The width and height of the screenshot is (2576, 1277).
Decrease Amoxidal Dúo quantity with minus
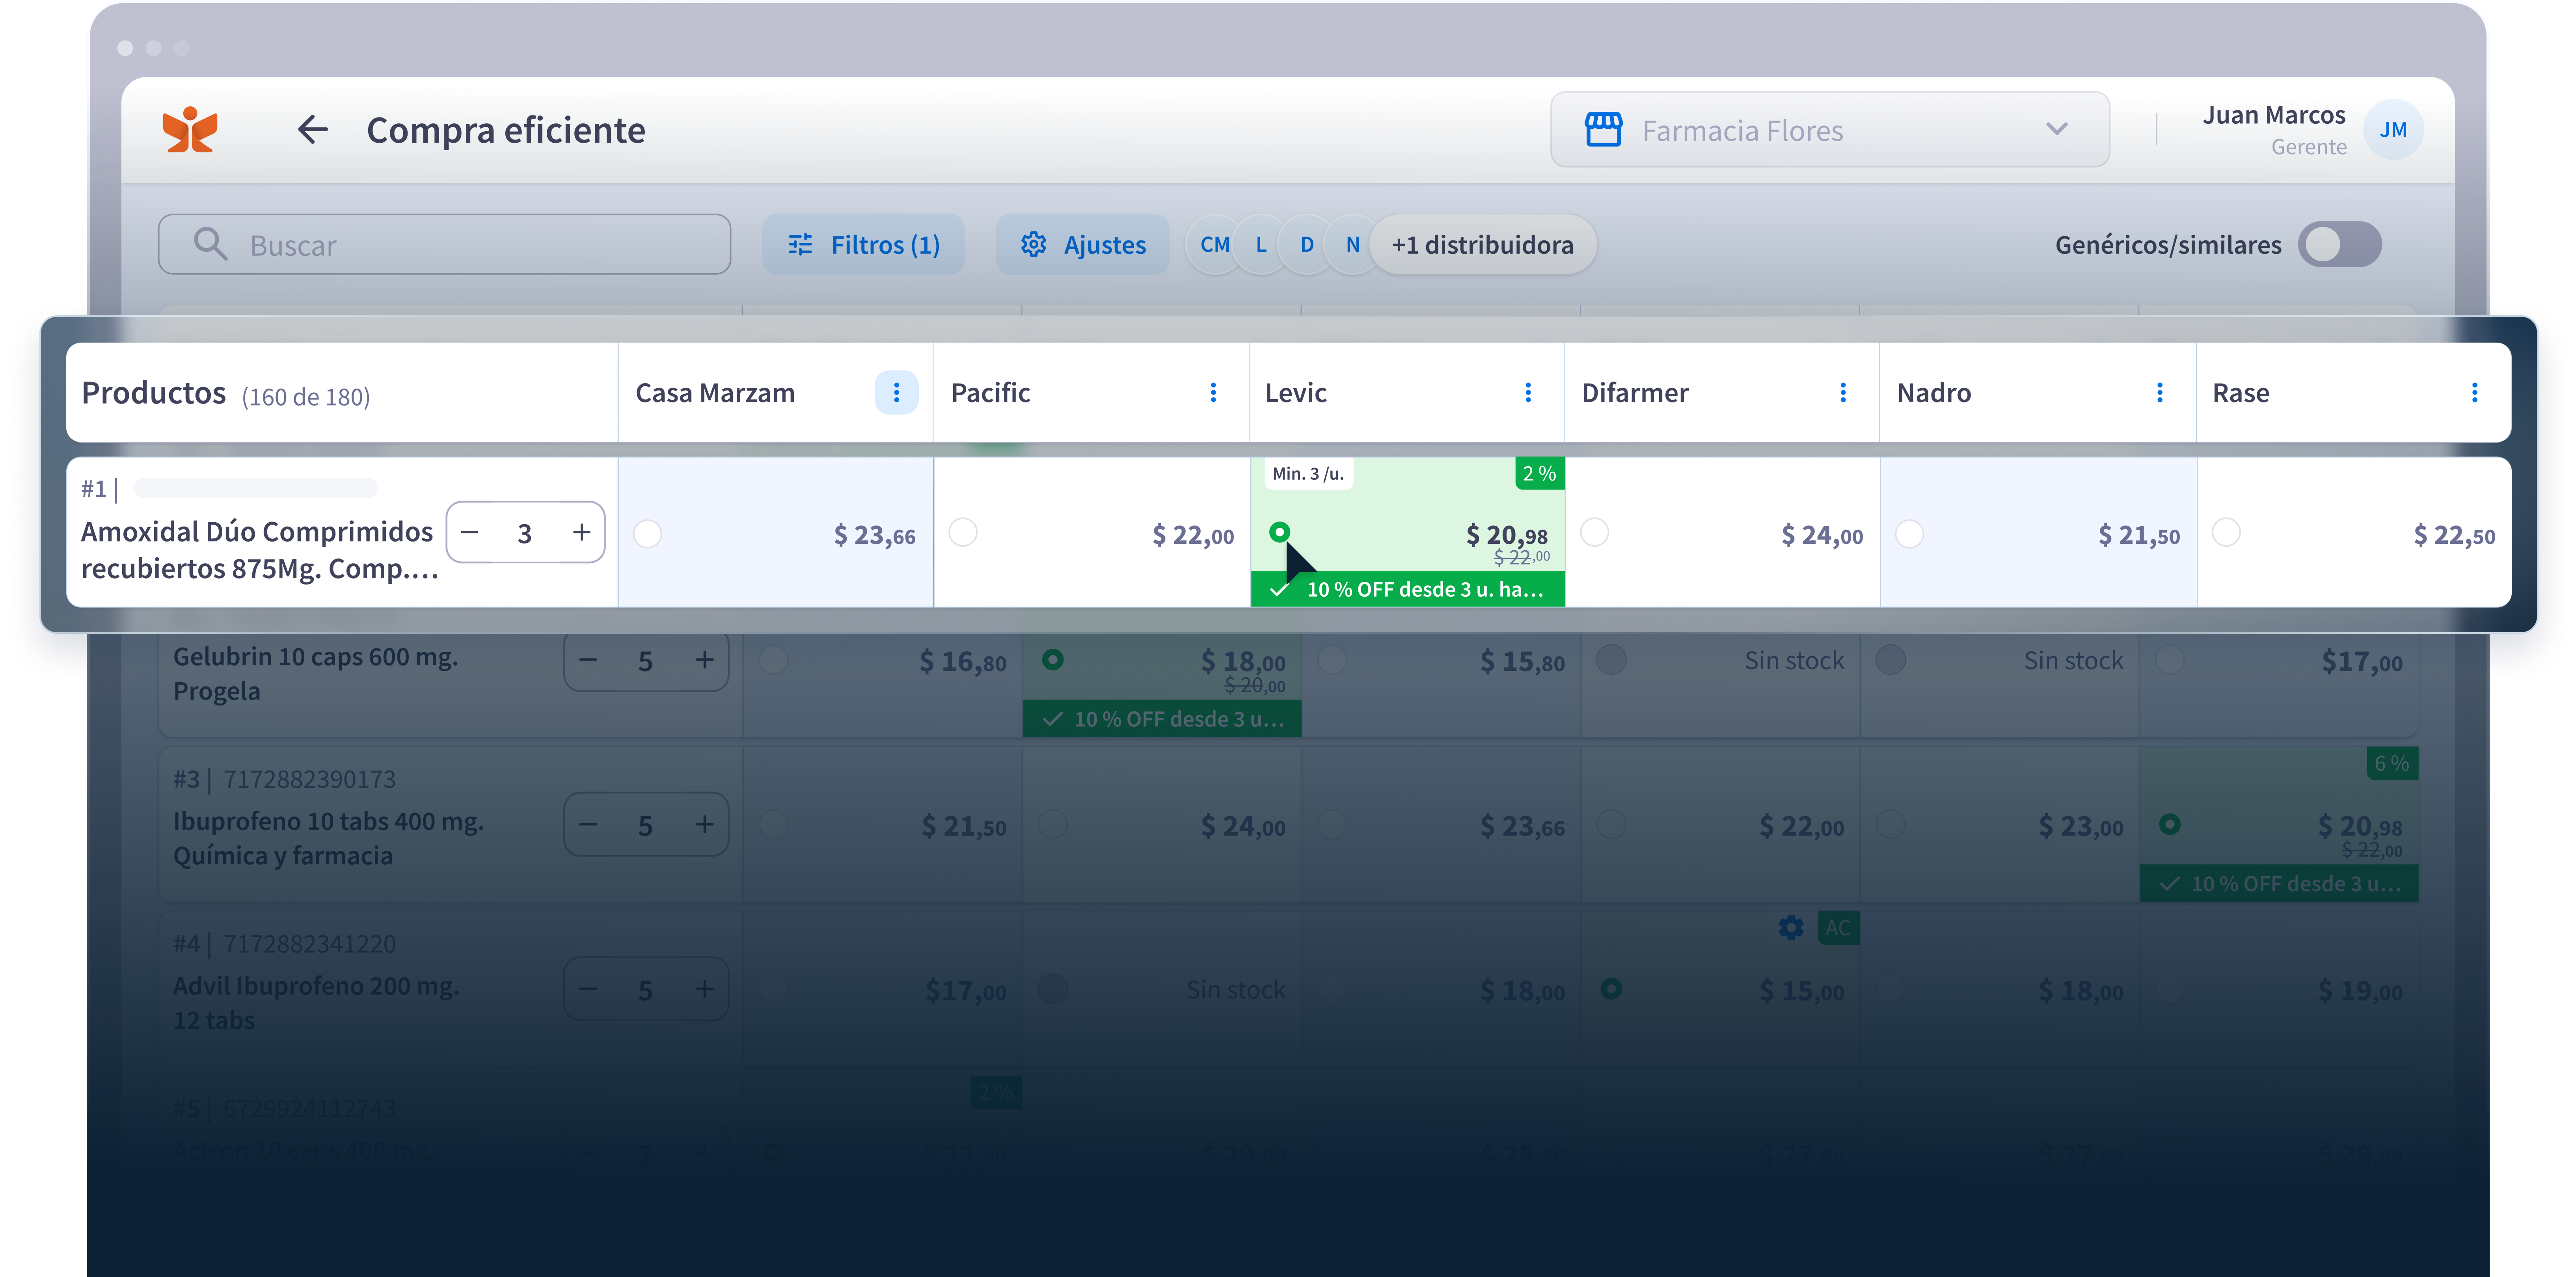[x=470, y=532]
